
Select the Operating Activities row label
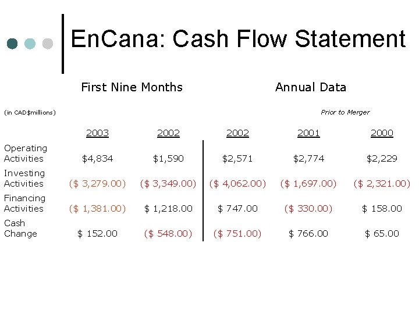26,154
